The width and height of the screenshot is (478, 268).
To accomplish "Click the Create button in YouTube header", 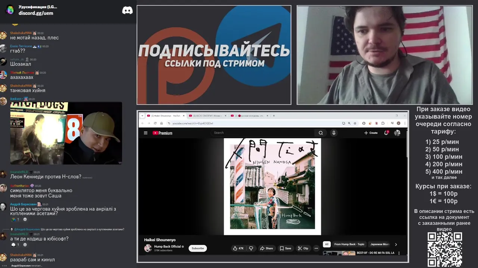I will [371, 133].
